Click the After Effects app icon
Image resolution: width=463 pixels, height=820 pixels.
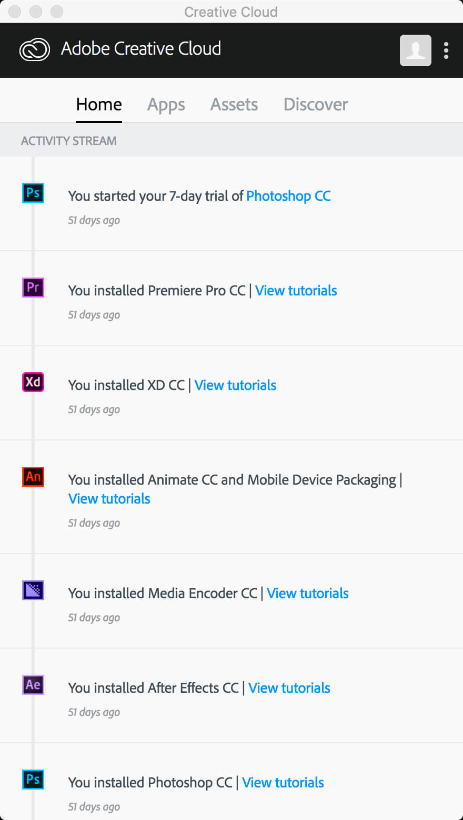(33, 685)
